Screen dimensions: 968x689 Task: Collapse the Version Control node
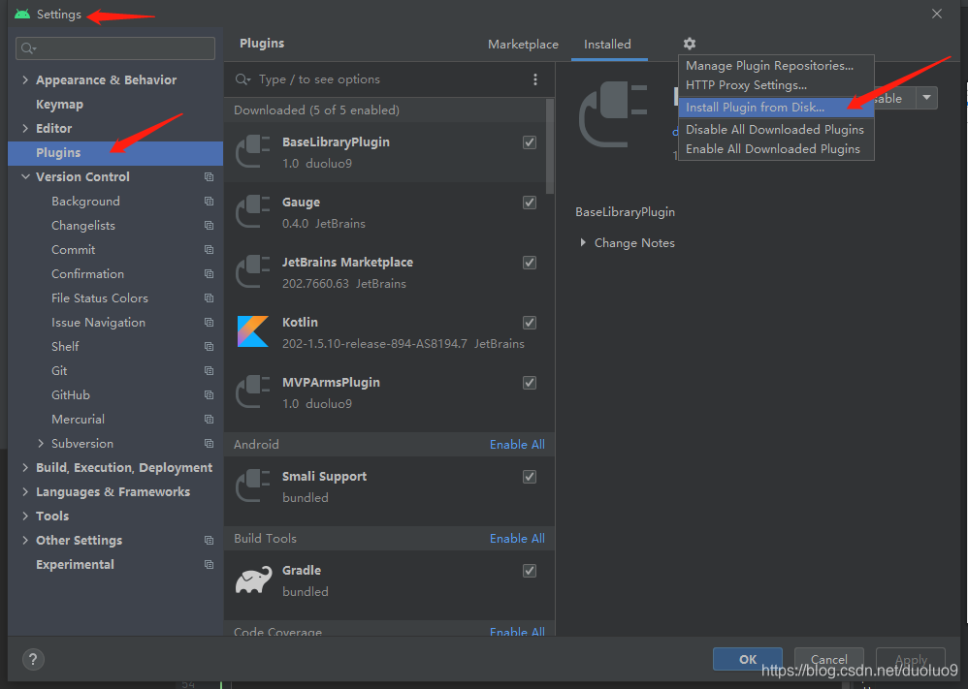pos(25,177)
